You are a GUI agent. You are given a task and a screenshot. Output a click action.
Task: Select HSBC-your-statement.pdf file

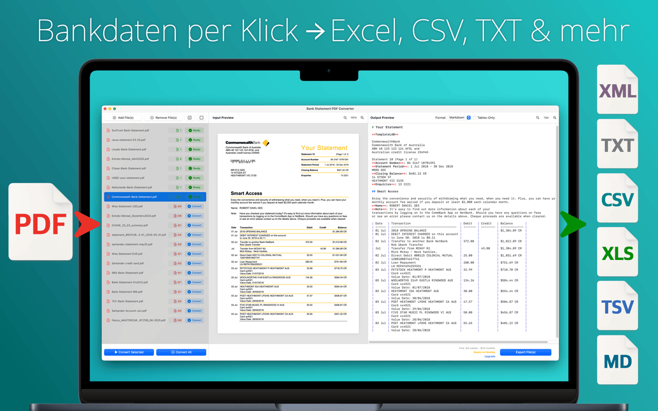pyautogui.click(x=155, y=178)
